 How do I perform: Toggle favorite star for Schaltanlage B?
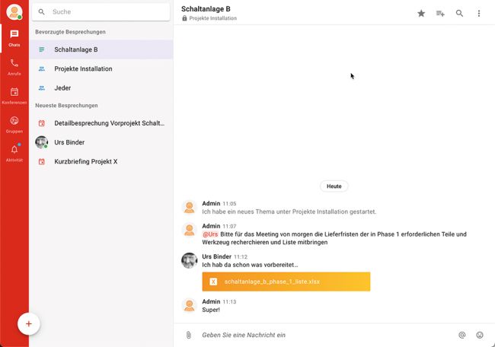[x=421, y=13]
